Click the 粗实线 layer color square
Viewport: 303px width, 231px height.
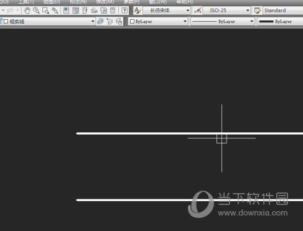6,21
